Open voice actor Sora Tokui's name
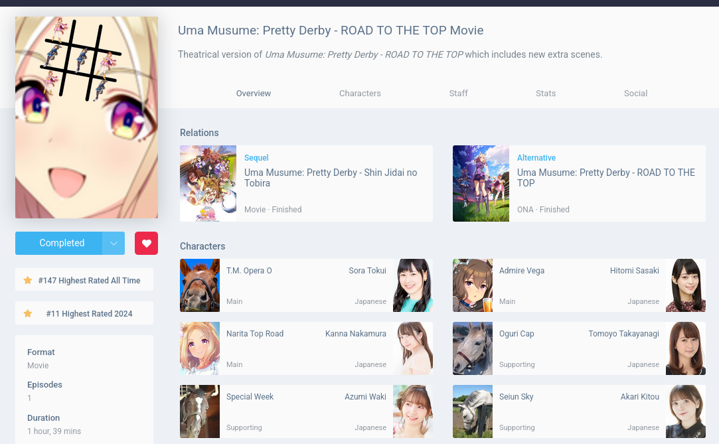Viewport: 719px width, 444px height. click(367, 271)
